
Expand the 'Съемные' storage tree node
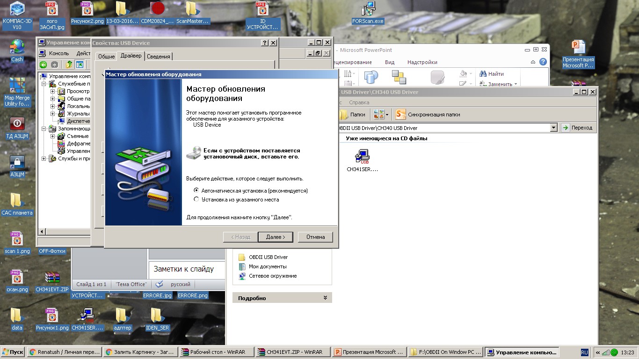[x=53, y=136]
